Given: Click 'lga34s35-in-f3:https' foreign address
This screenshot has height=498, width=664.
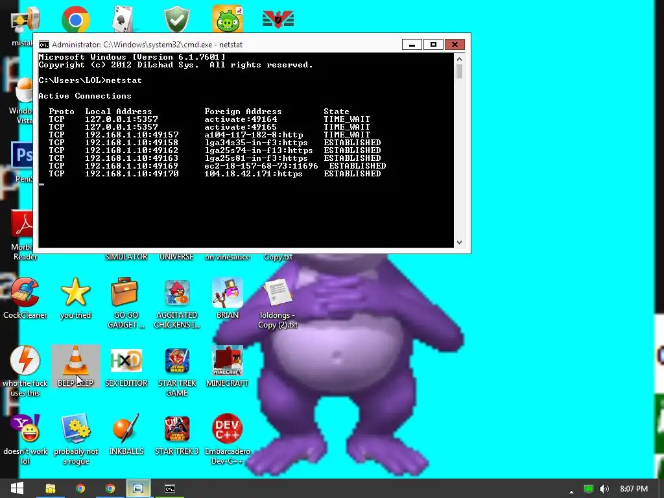Looking at the screenshot, I should tap(256, 142).
